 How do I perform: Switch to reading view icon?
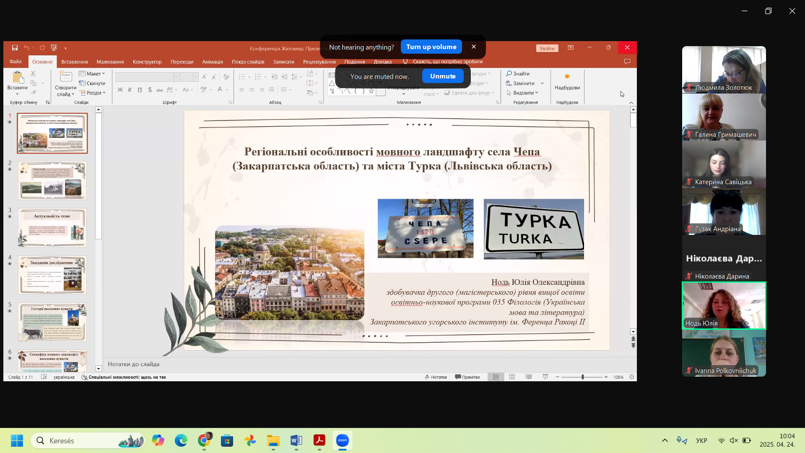(529, 377)
